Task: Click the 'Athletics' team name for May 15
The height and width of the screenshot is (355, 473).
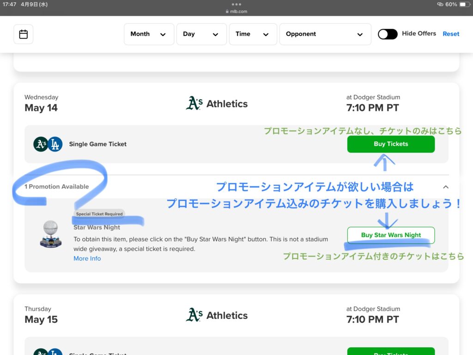Action: (227, 315)
